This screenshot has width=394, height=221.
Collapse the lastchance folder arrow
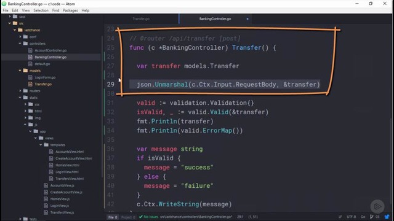tap(15, 30)
